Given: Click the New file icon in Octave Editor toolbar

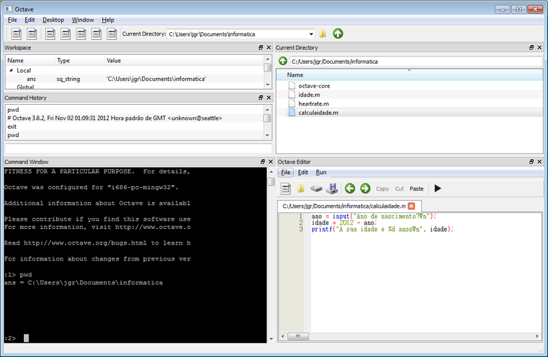Looking at the screenshot, I should click(286, 188).
